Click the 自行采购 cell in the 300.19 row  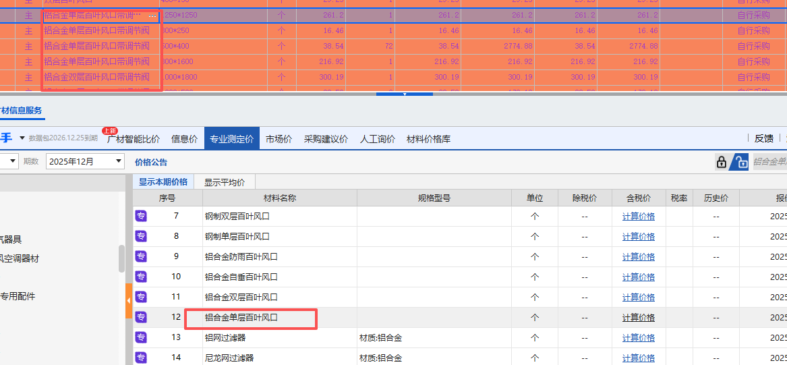click(753, 77)
